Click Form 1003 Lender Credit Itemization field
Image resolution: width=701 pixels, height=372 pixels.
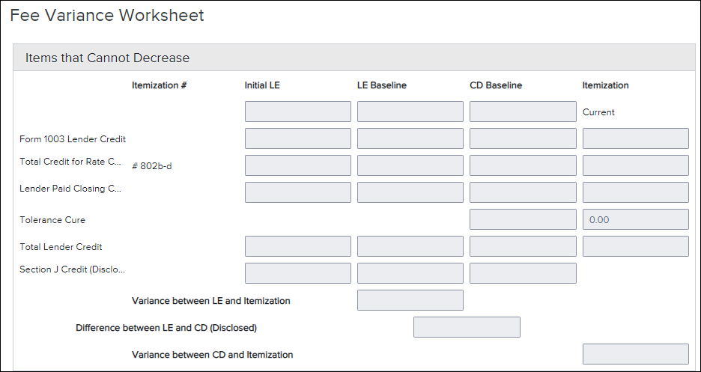(x=635, y=138)
